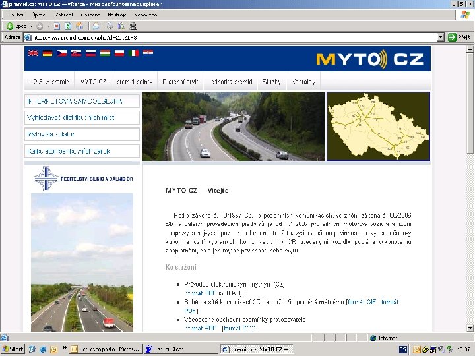Open the Soubor menu

pyautogui.click(x=16, y=15)
